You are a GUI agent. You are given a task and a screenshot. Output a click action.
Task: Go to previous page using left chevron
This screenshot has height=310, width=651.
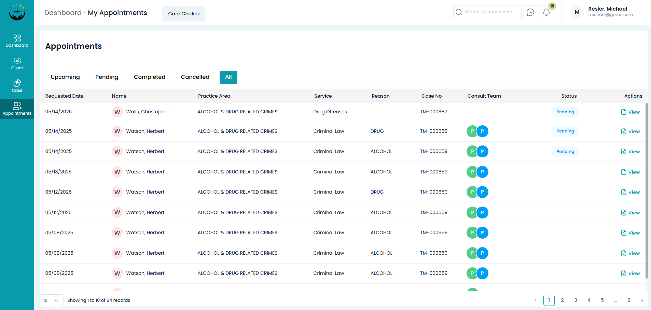click(x=536, y=300)
